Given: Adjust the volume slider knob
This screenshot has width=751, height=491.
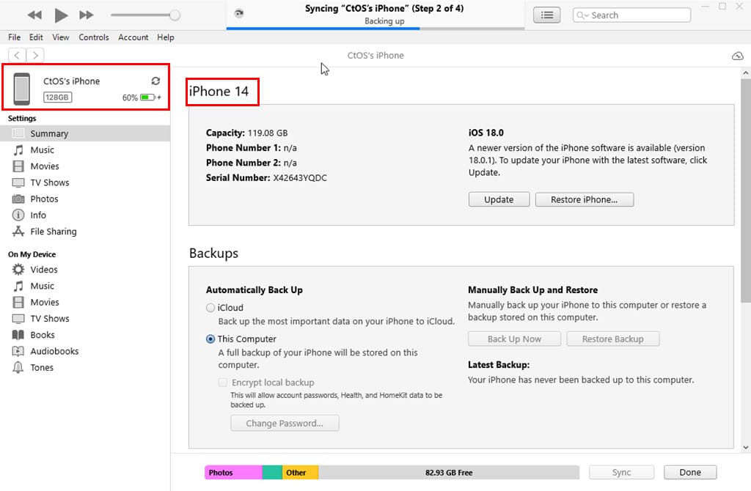Looking at the screenshot, I should [x=175, y=15].
